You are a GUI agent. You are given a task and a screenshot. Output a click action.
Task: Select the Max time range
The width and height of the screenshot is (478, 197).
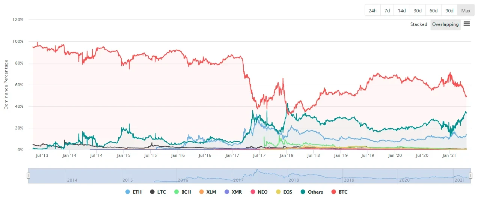(x=466, y=11)
